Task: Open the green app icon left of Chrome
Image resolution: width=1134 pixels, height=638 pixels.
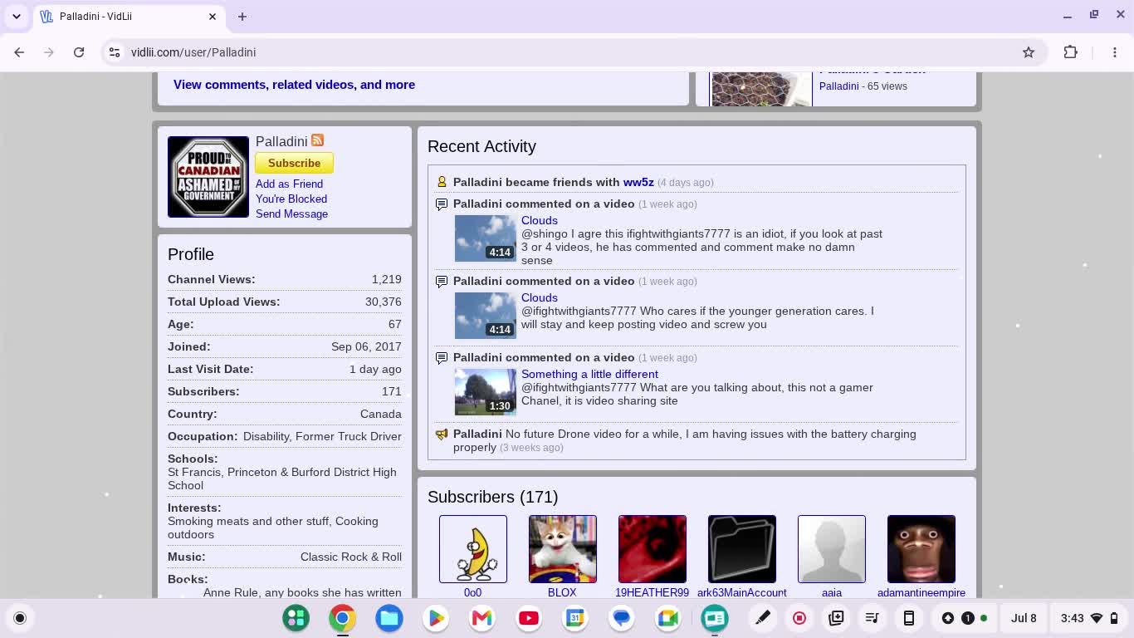Action: tap(296, 618)
